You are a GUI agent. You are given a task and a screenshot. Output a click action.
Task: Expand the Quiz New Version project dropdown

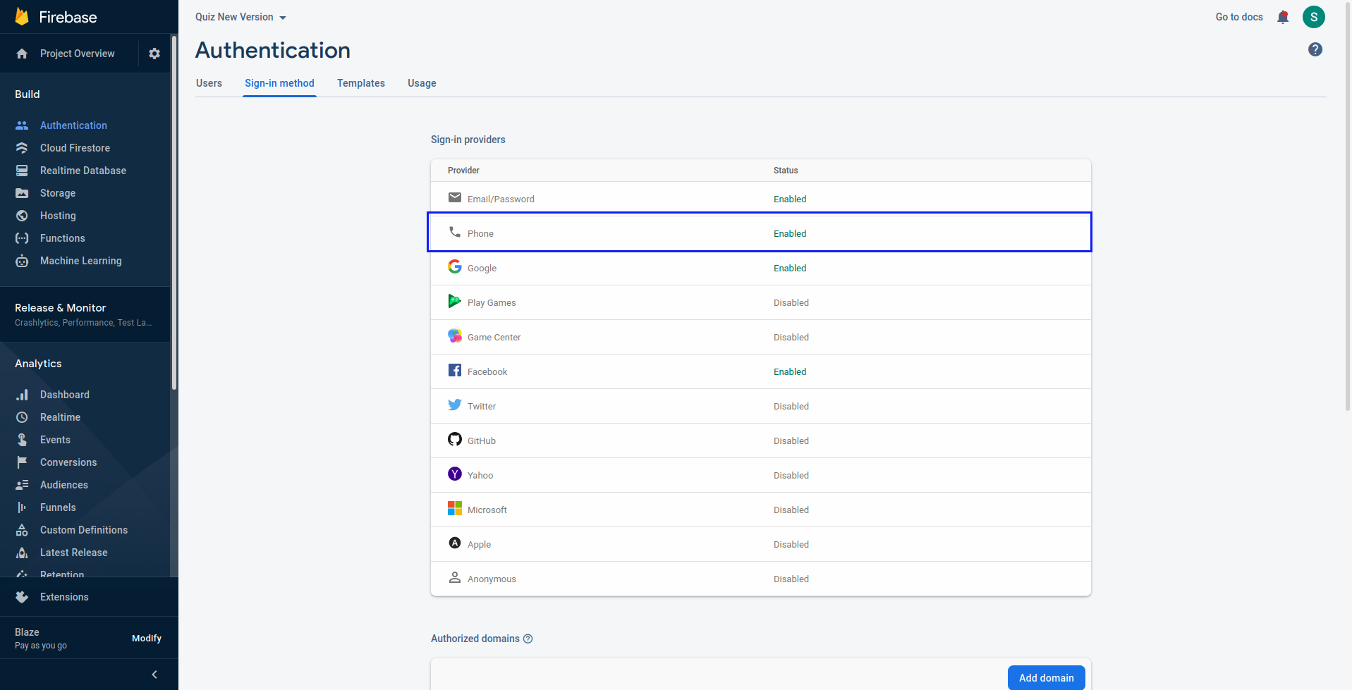coord(240,17)
